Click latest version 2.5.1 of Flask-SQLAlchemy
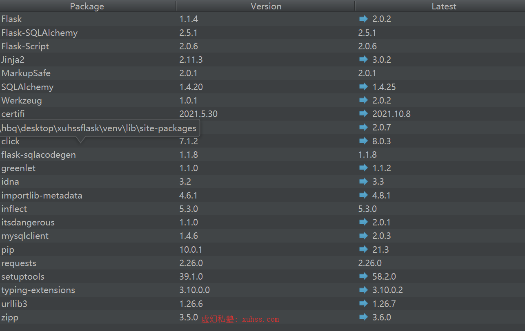525x331 pixels. click(x=367, y=33)
